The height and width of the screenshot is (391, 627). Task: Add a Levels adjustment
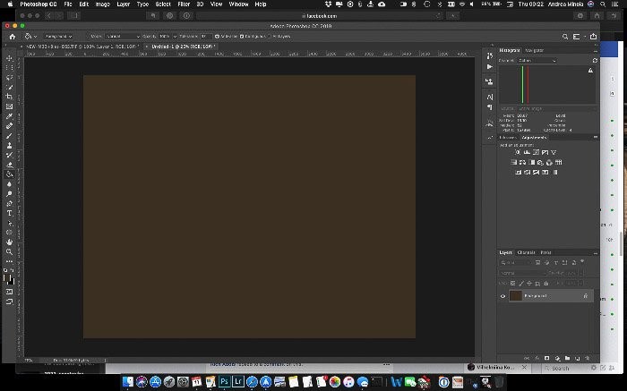[527, 152]
